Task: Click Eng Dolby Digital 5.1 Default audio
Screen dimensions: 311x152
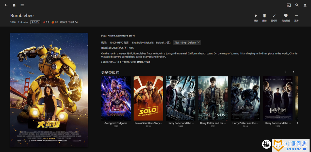Action: coord(148,42)
